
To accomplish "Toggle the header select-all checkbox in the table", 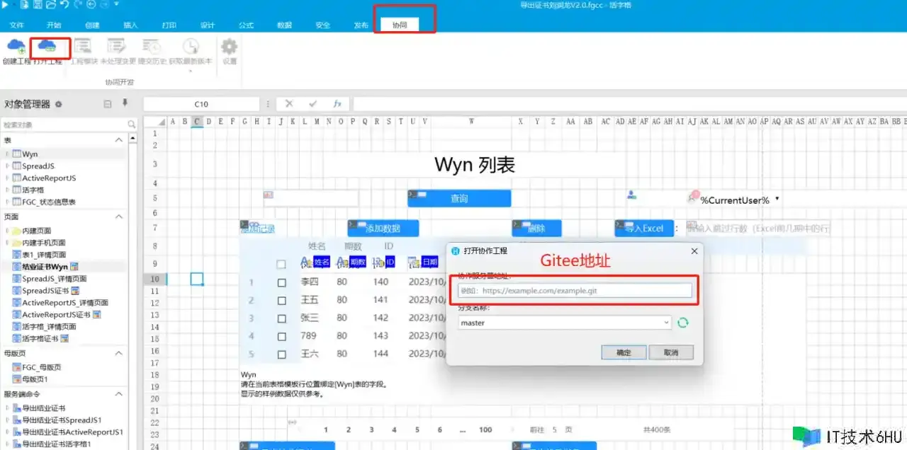I will coord(281,264).
